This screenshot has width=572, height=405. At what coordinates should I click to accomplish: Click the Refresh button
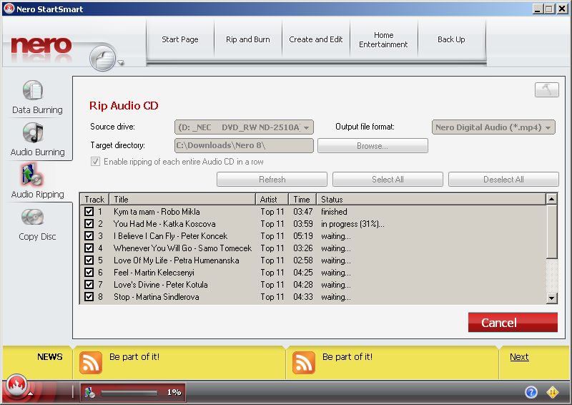(272, 180)
